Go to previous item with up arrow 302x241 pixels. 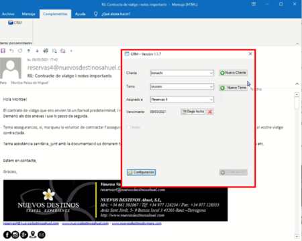(29, 51)
